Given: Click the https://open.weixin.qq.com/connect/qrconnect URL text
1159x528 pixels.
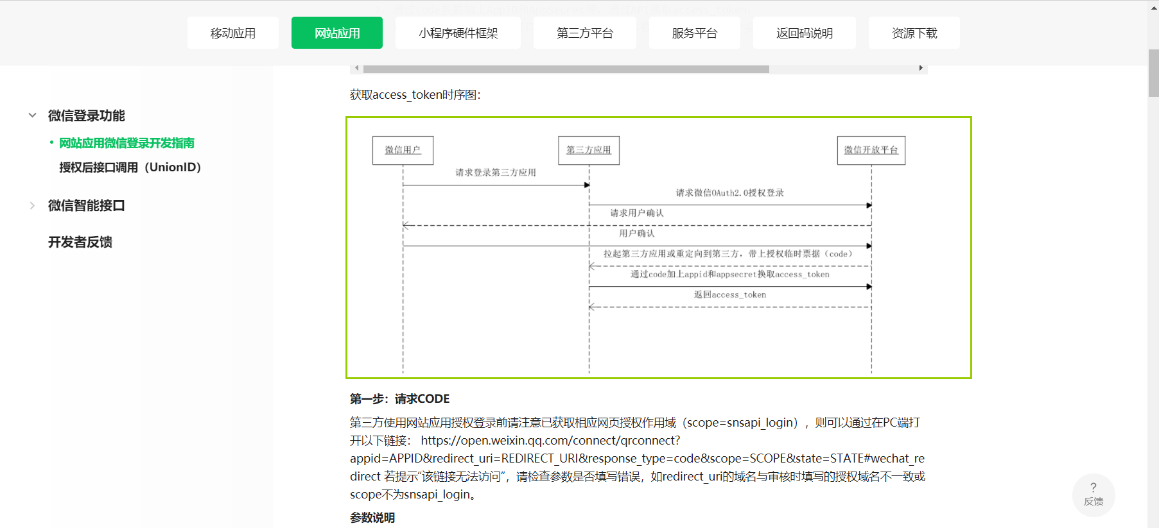Looking at the screenshot, I should click(x=550, y=441).
